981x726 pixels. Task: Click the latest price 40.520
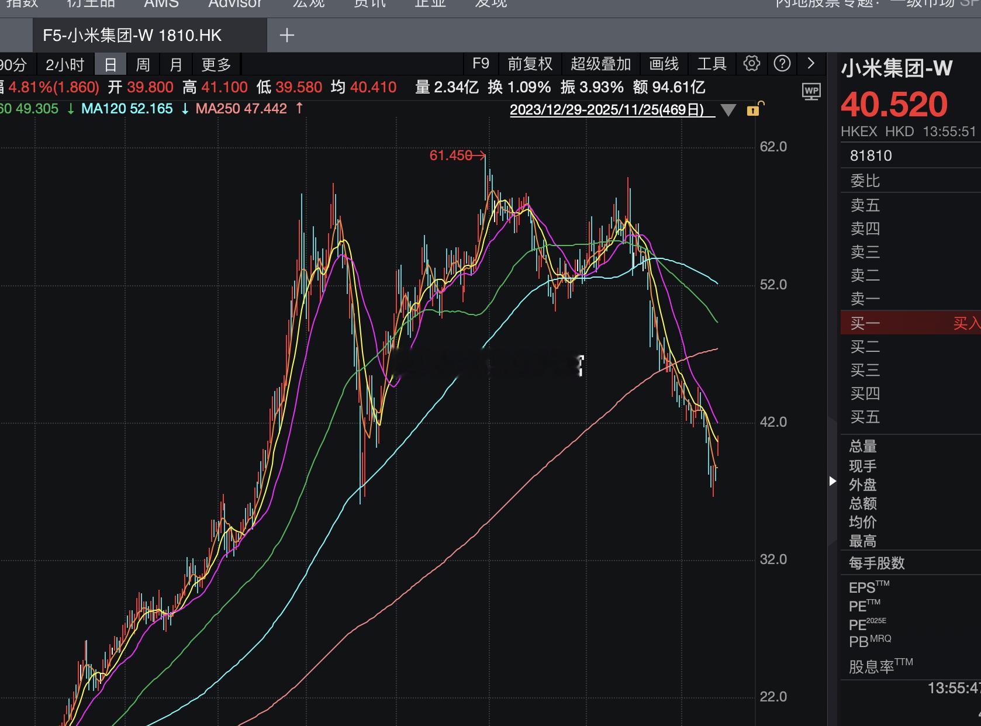[894, 105]
